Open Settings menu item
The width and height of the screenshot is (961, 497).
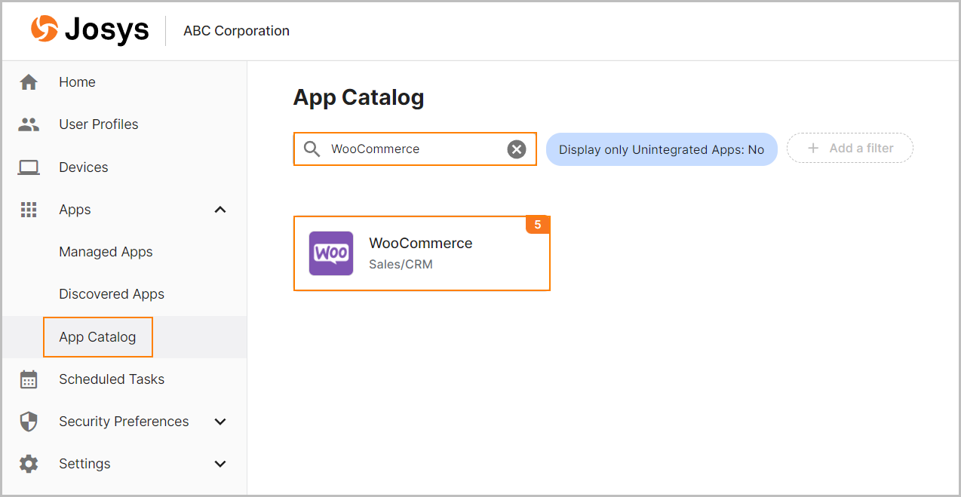coord(84,464)
